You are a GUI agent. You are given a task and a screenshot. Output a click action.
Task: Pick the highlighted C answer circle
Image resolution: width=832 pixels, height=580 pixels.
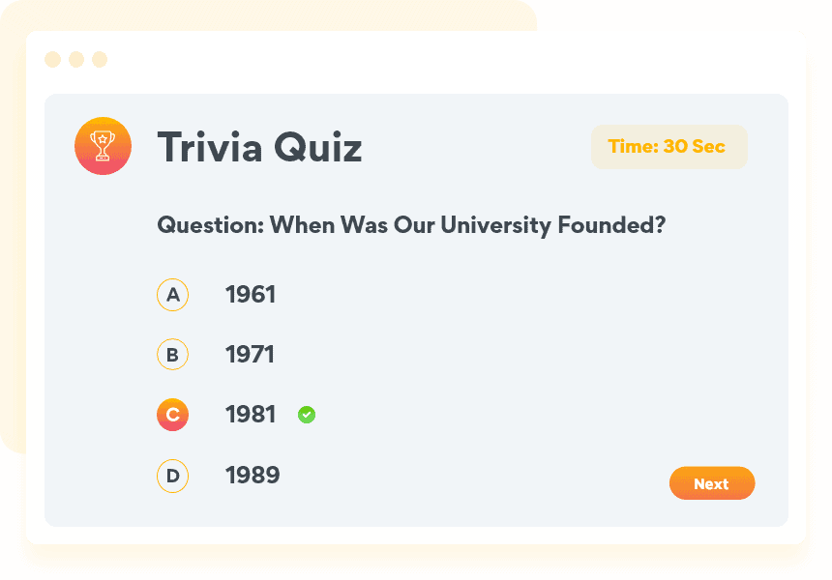coord(172,415)
